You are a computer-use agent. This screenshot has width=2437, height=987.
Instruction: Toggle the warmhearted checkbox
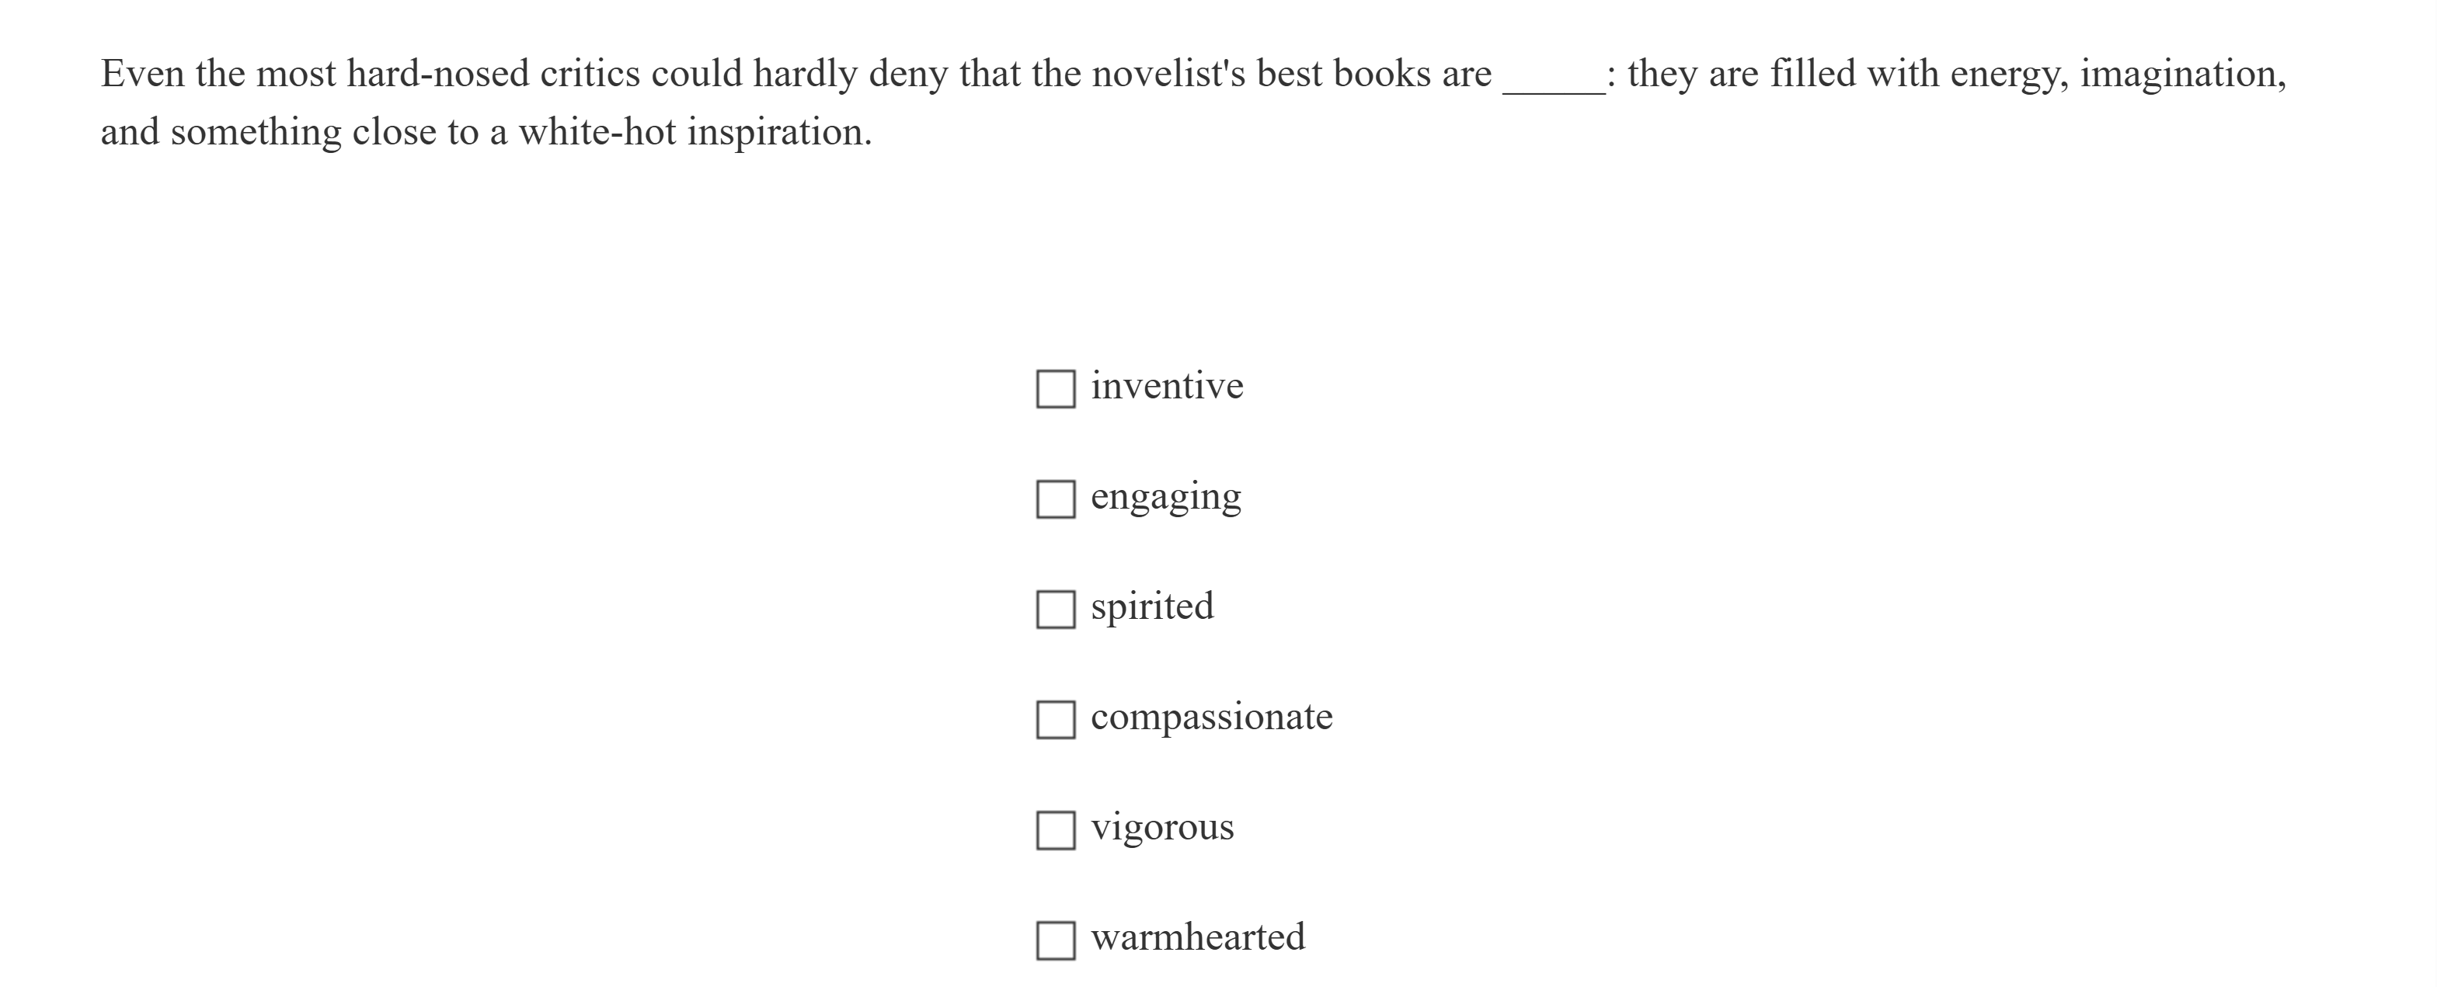coord(1055,940)
